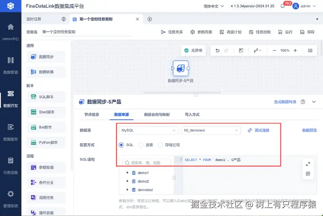Add the SQL脚本 node
This screenshot has width=323, height=216.
pyautogui.click(x=46, y=97)
